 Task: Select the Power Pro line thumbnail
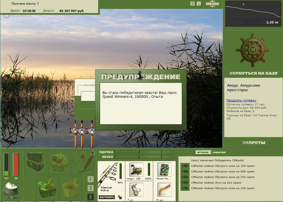click(x=164, y=170)
